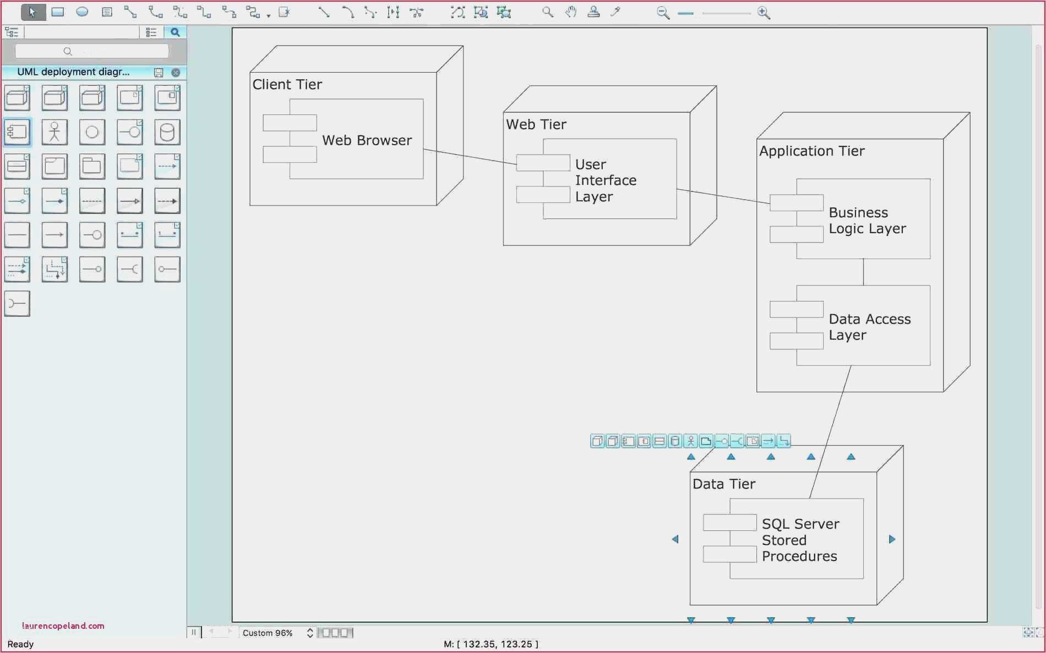Image resolution: width=1046 pixels, height=653 pixels.
Task: Pick the direct connector tool
Action: 130,12
